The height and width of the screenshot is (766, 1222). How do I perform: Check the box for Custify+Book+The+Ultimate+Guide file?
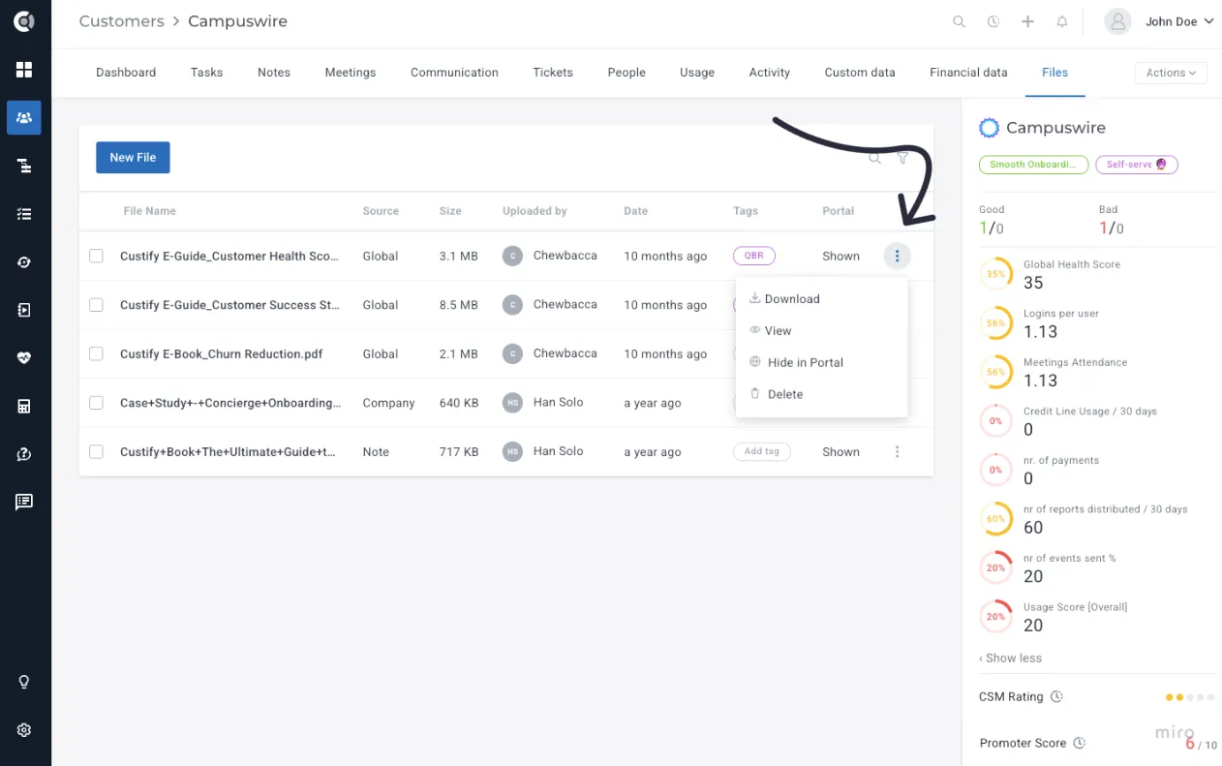pos(96,451)
